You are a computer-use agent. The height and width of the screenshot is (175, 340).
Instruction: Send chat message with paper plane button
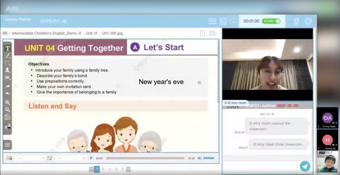305,166
